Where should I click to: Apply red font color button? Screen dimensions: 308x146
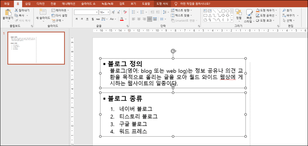click(x=122, y=19)
